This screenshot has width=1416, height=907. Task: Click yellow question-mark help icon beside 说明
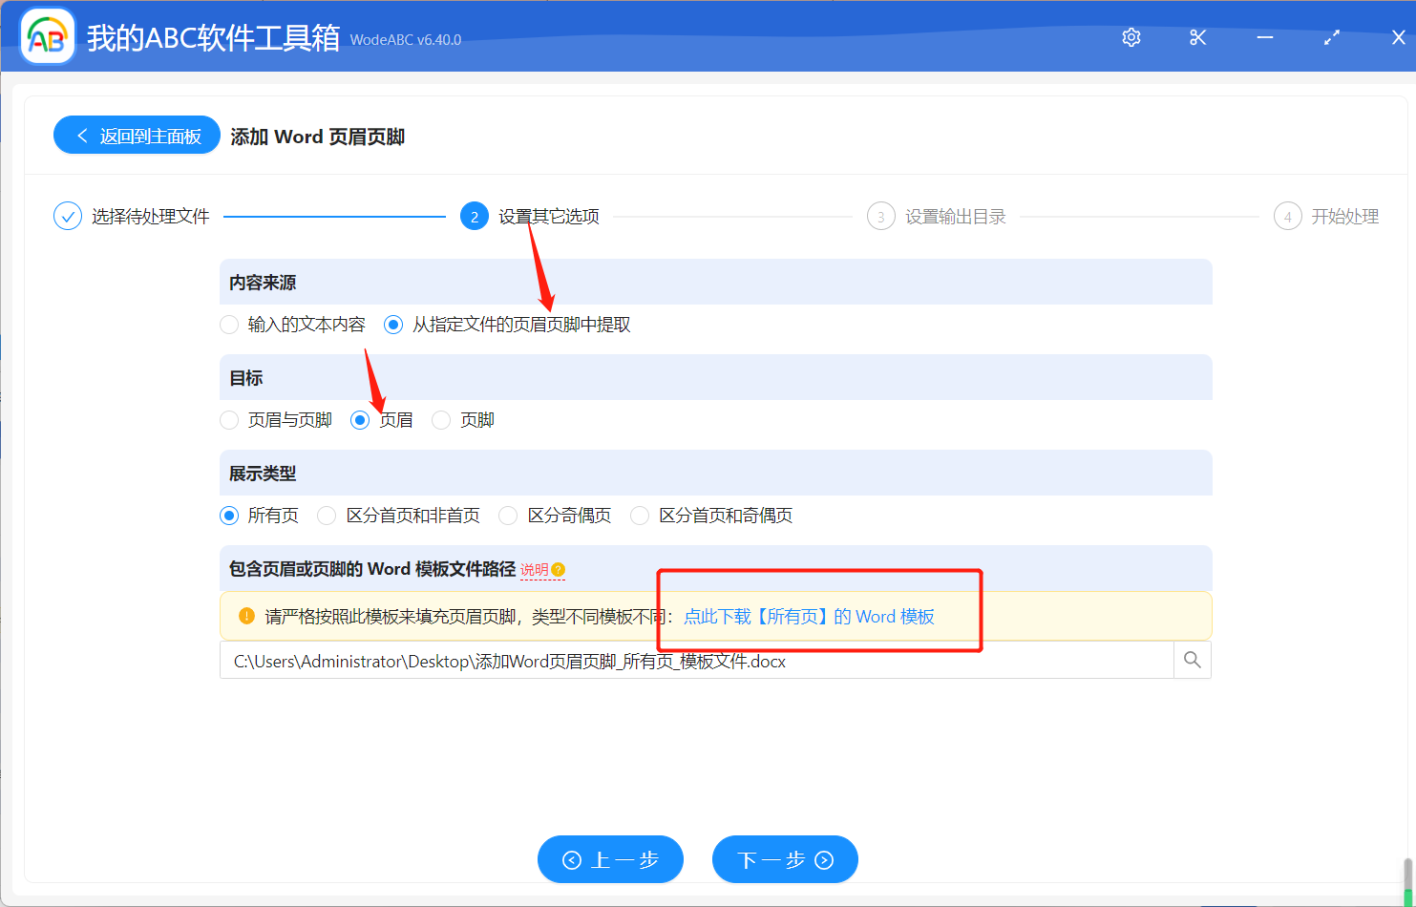coord(559,568)
